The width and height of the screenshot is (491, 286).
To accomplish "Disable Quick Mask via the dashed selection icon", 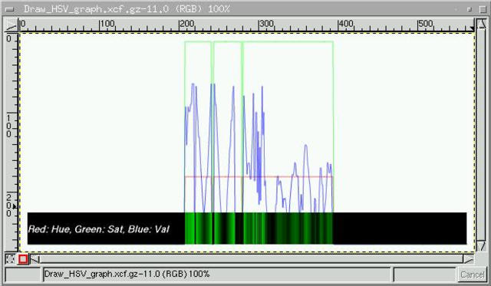I will coord(10,259).
